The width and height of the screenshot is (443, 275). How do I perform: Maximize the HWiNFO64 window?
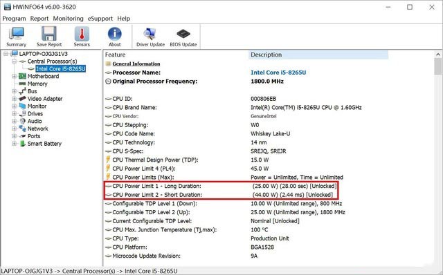coord(410,7)
